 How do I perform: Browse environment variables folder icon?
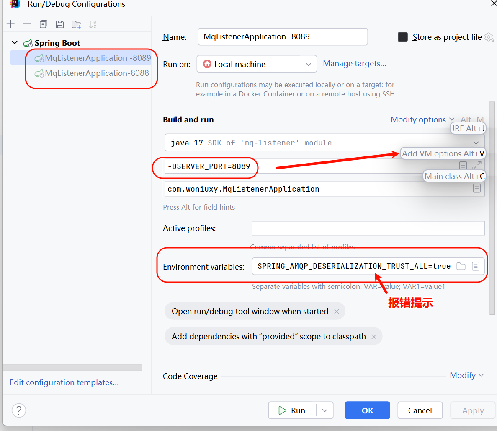[461, 266]
